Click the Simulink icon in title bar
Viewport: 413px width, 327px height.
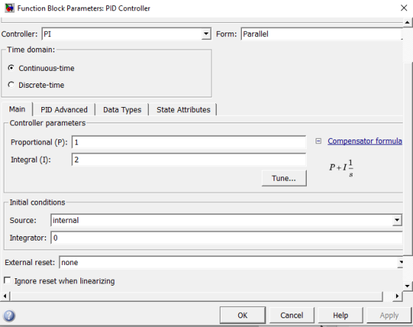coord(10,8)
